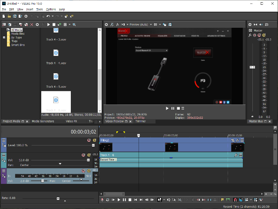Adjust video track 1 Level slider handle
This screenshot has height=209, width=278.
pos(93,145)
